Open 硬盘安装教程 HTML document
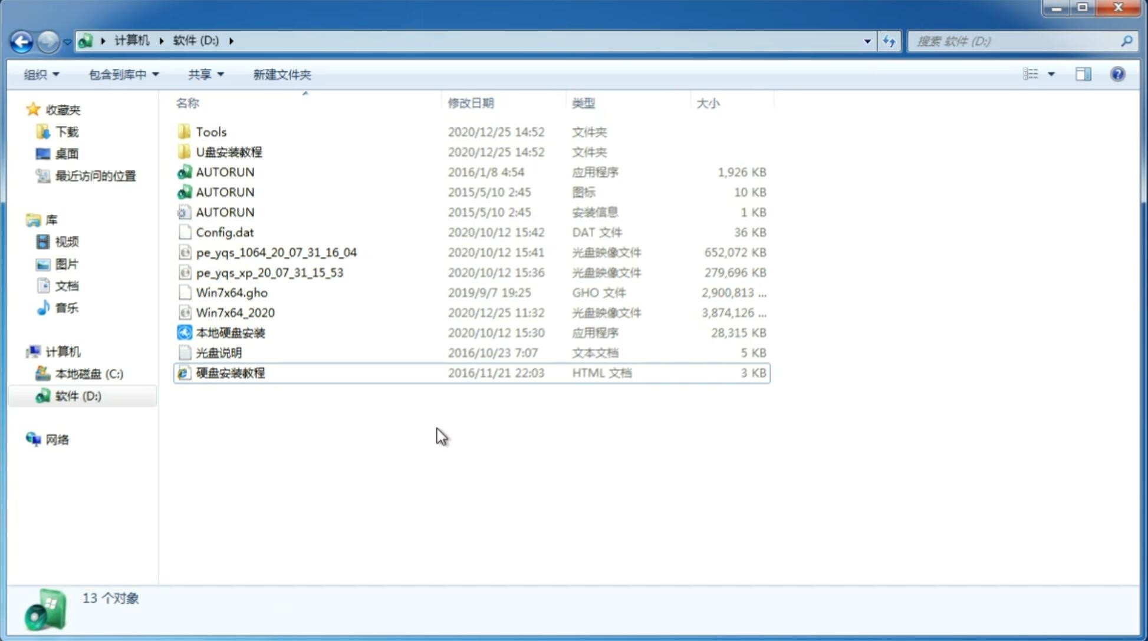The width and height of the screenshot is (1148, 641). (x=230, y=372)
